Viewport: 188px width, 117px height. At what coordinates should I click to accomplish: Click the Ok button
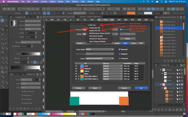click(141, 88)
